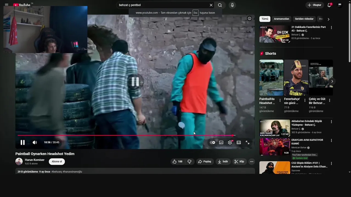This screenshot has width=351, height=197.
Task: Select the Seriden videolar filter chip
Action: 304,19
